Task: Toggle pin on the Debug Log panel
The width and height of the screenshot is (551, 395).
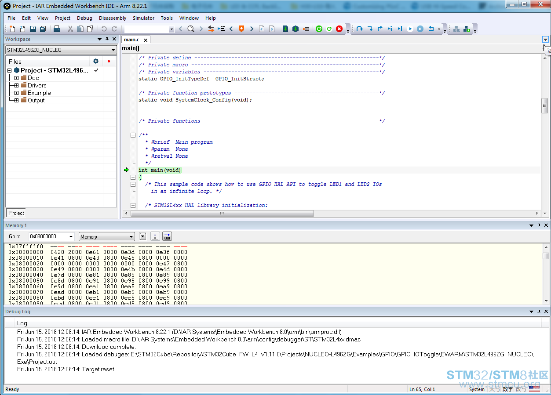Action: pyautogui.click(x=539, y=312)
